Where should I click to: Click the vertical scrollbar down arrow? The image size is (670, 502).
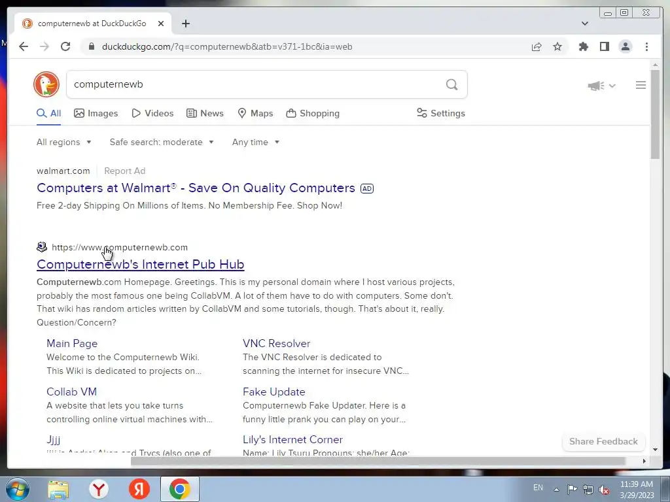point(655,450)
